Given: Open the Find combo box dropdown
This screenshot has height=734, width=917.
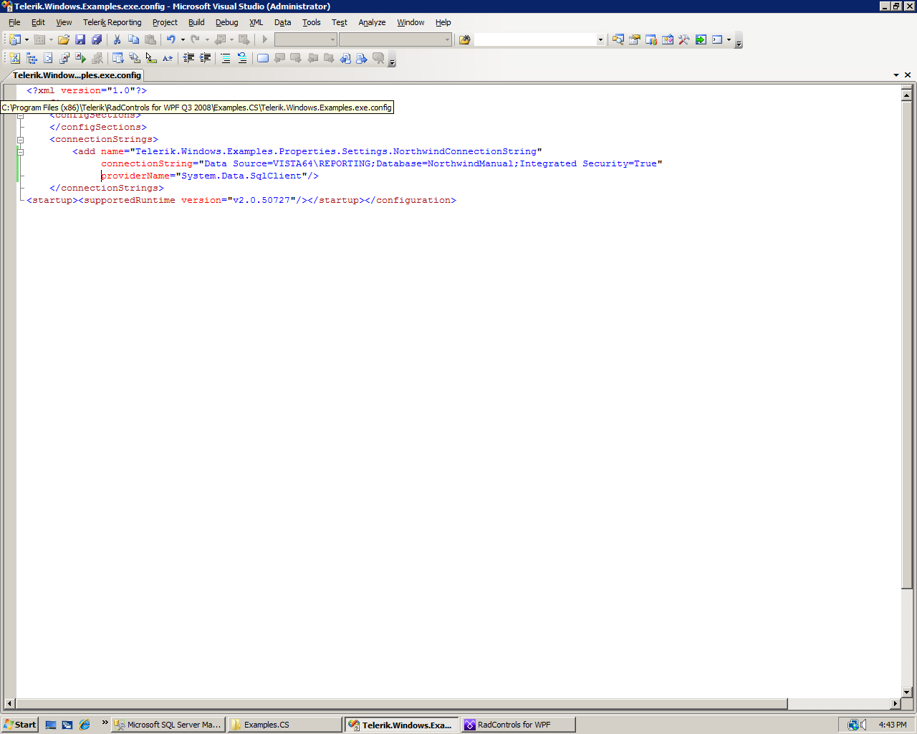Looking at the screenshot, I should pyautogui.click(x=600, y=39).
